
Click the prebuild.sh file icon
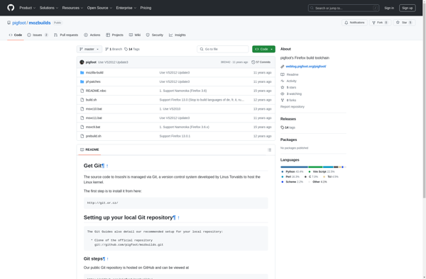(x=82, y=136)
